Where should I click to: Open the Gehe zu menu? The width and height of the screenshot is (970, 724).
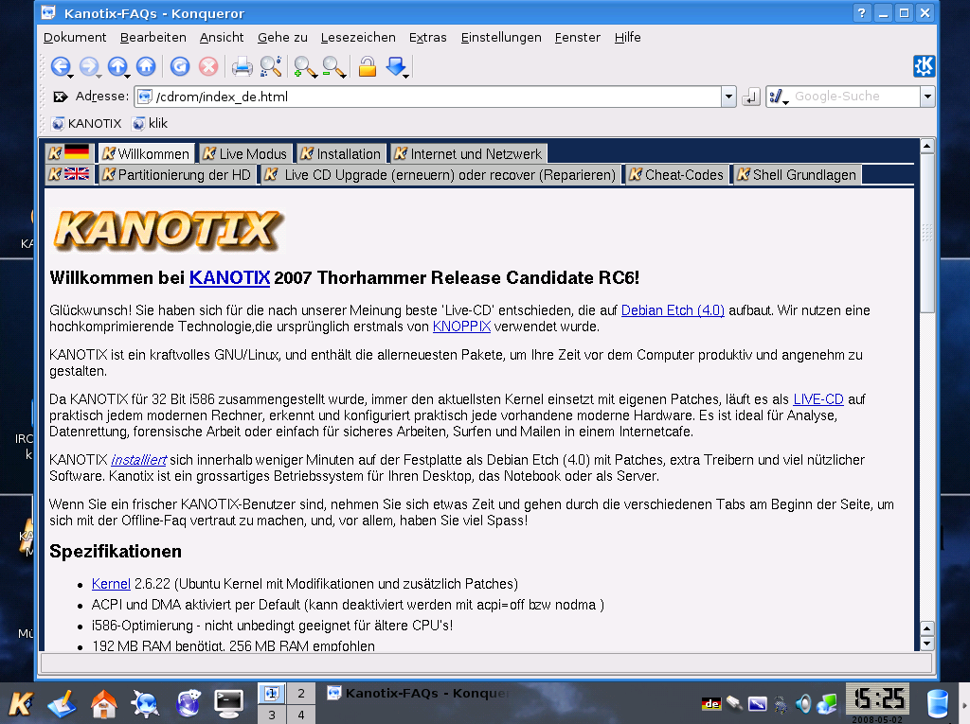[282, 37]
